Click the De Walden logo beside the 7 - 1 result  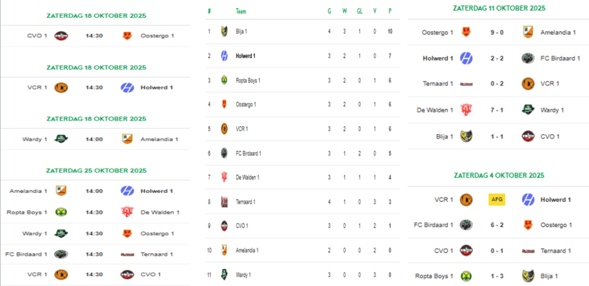[466, 110]
